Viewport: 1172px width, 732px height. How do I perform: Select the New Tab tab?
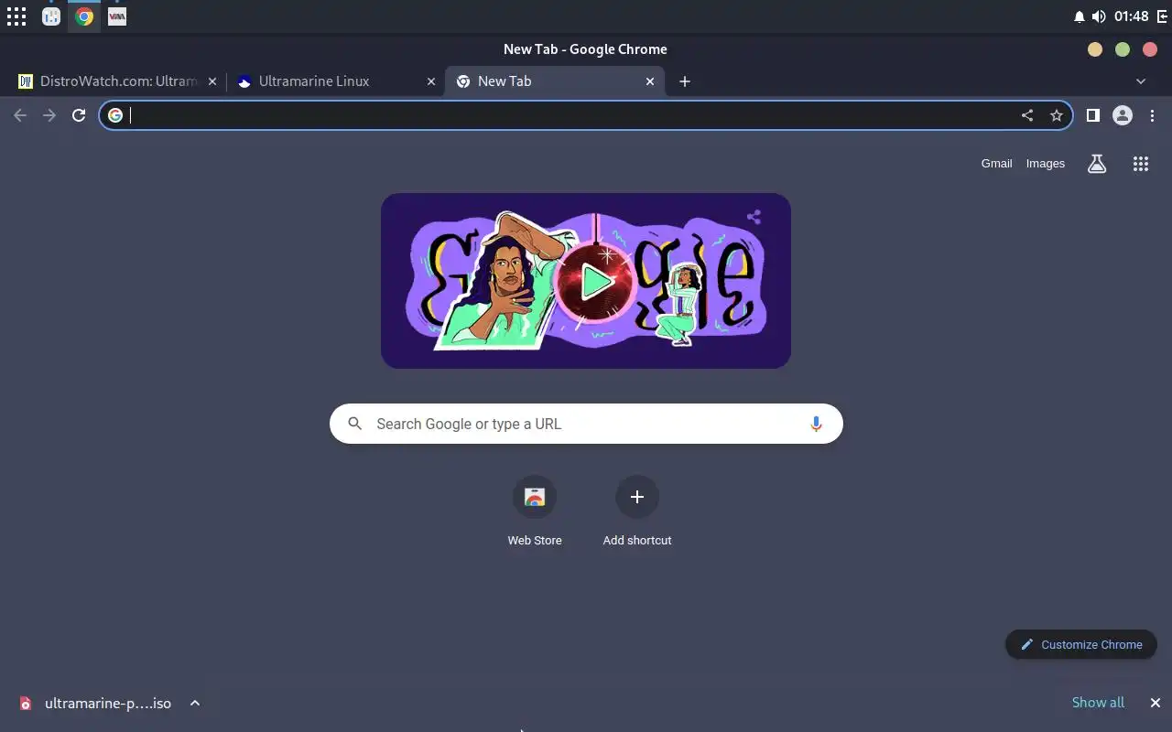(x=554, y=81)
